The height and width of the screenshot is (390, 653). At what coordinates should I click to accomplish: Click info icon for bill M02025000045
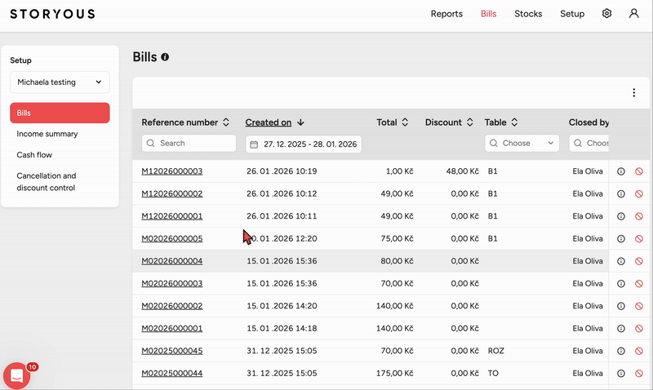pos(620,351)
